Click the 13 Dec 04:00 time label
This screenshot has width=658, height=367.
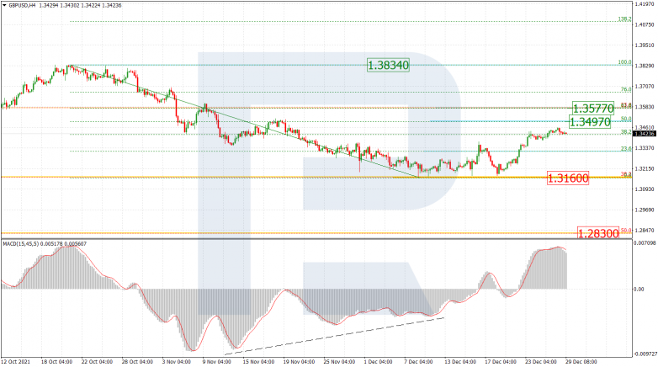[x=460, y=362]
